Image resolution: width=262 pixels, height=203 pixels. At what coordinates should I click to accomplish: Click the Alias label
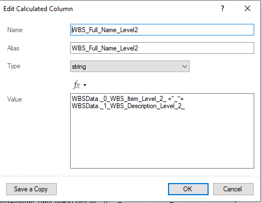click(13, 48)
